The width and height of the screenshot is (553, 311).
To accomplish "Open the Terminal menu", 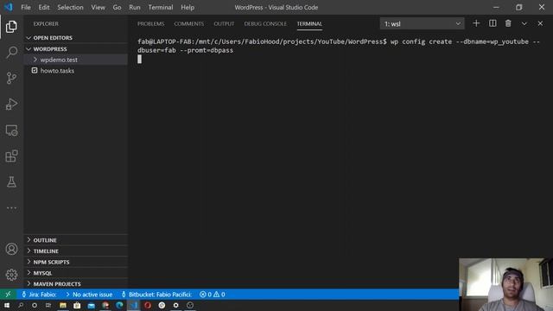I will pyautogui.click(x=161, y=7).
